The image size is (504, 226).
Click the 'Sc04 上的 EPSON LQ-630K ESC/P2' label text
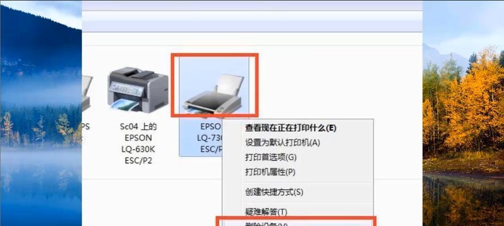138,144
